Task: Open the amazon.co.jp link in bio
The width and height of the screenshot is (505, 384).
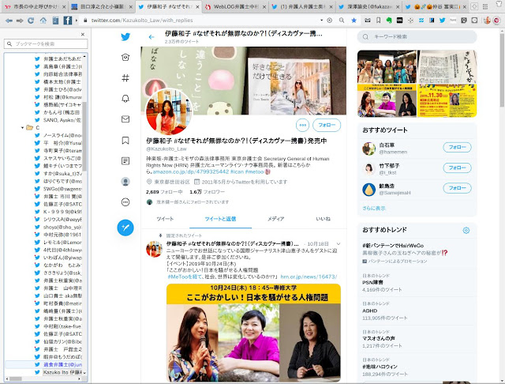Action: [x=191, y=171]
